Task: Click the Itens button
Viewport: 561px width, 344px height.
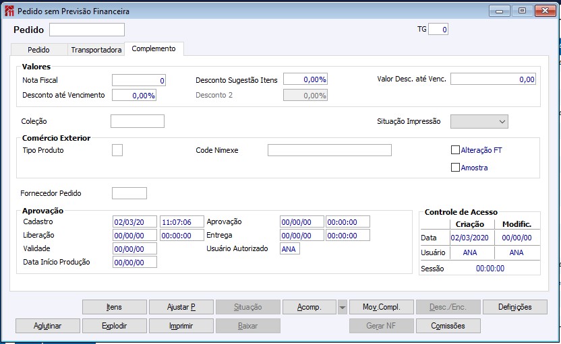Action: point(115,307)
